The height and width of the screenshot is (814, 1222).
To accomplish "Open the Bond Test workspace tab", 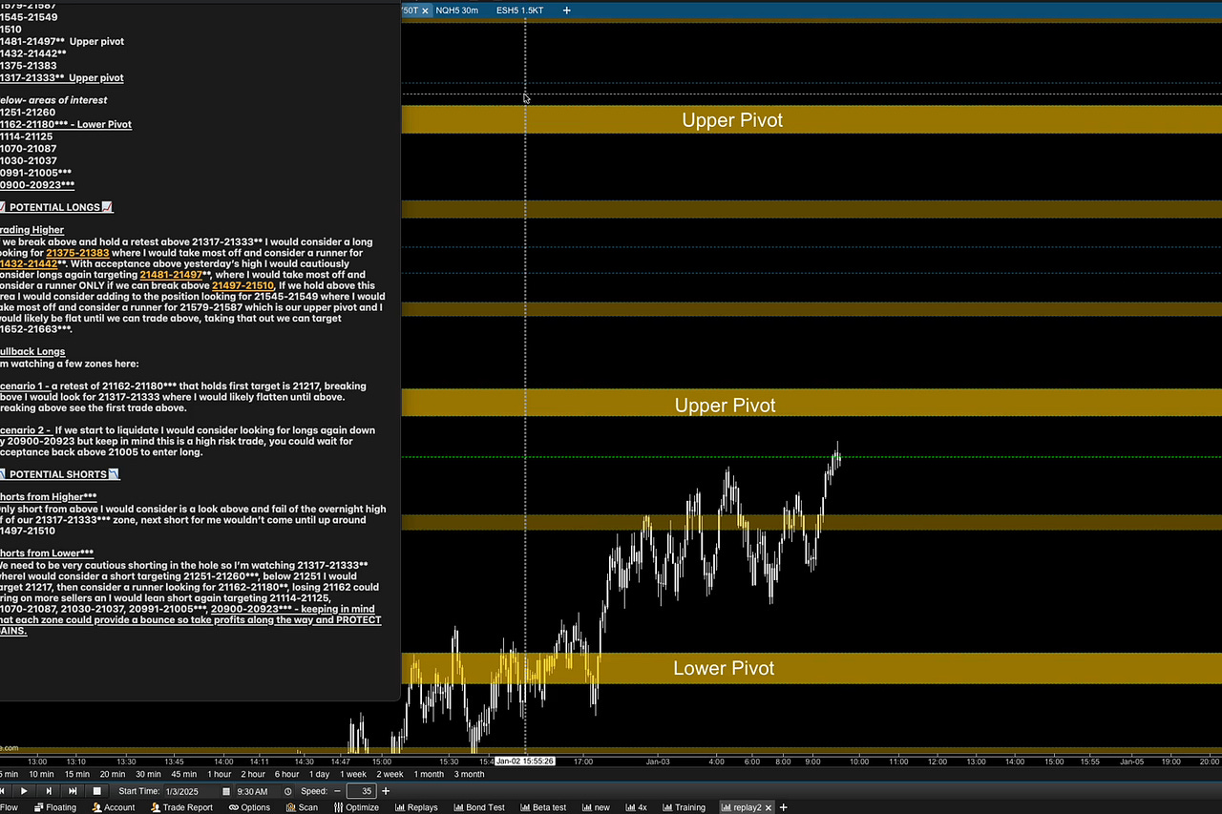I will click(x=478, y=807).
